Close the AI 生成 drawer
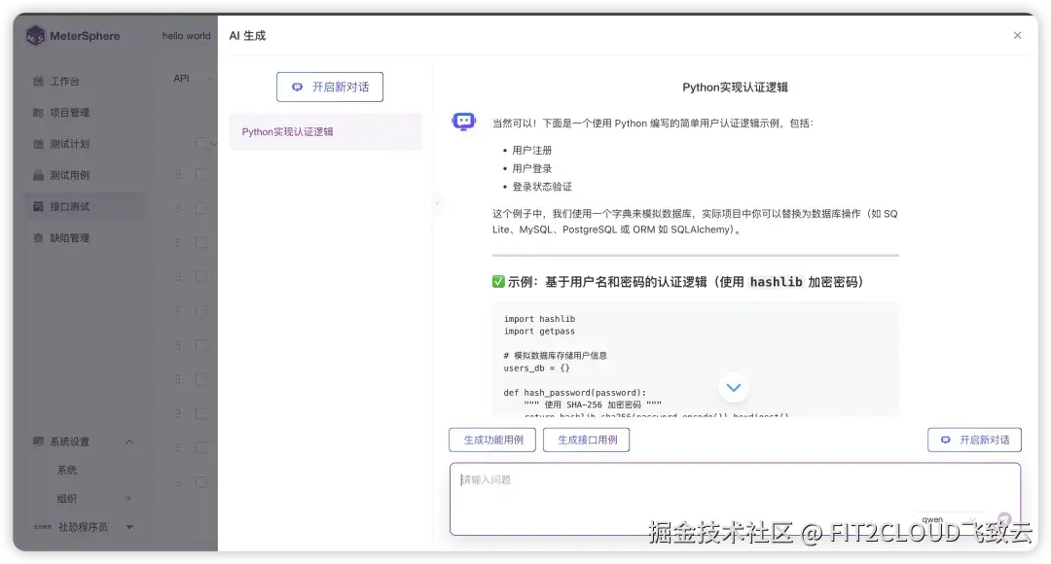 [x=1018, y=36]
